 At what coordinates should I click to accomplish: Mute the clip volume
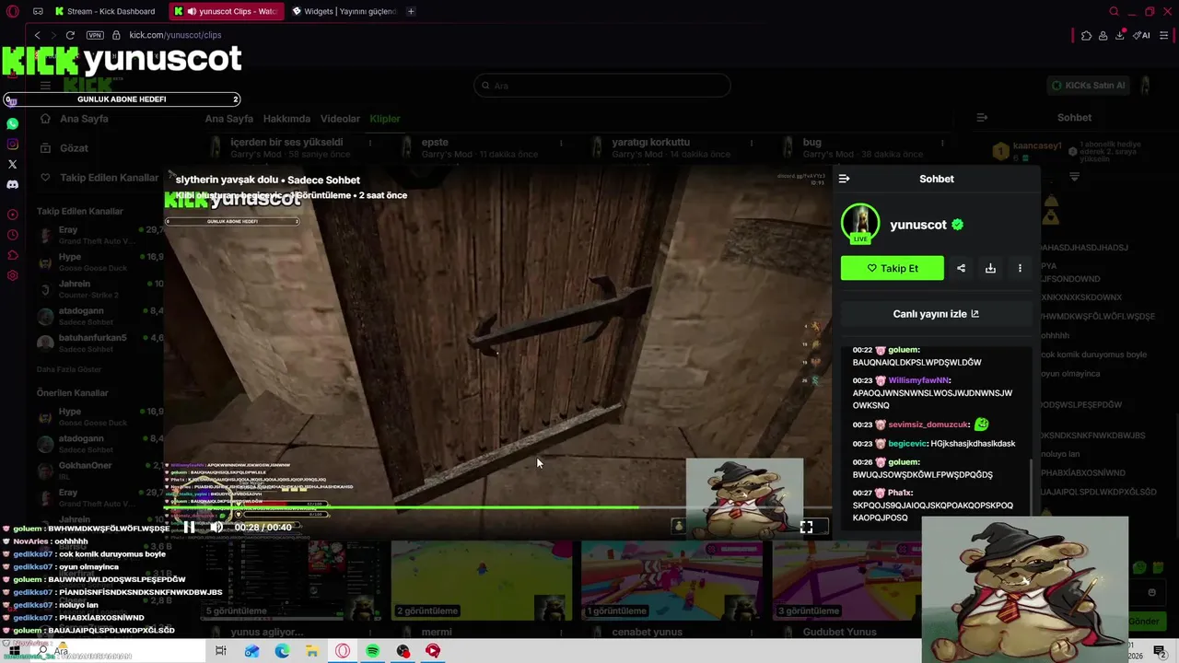click(x=216, y=527)
